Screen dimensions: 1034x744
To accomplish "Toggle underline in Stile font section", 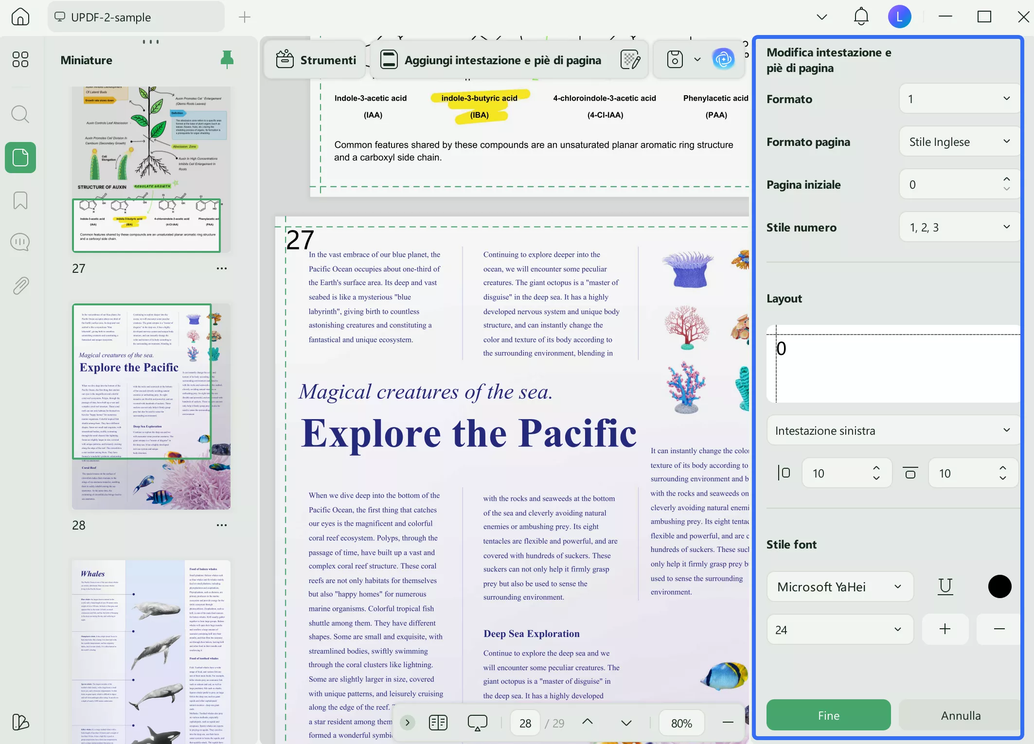I will click(945, 586).
